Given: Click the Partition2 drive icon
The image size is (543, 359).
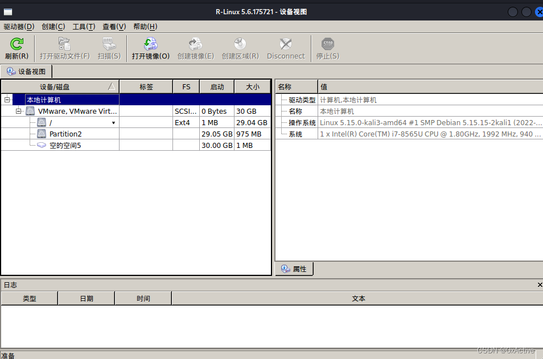Looking at the screenshot, I should [42, 134].
